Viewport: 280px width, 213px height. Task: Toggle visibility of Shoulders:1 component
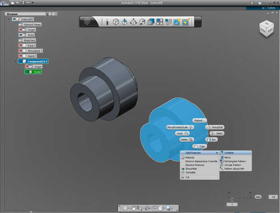click(20, 51)
